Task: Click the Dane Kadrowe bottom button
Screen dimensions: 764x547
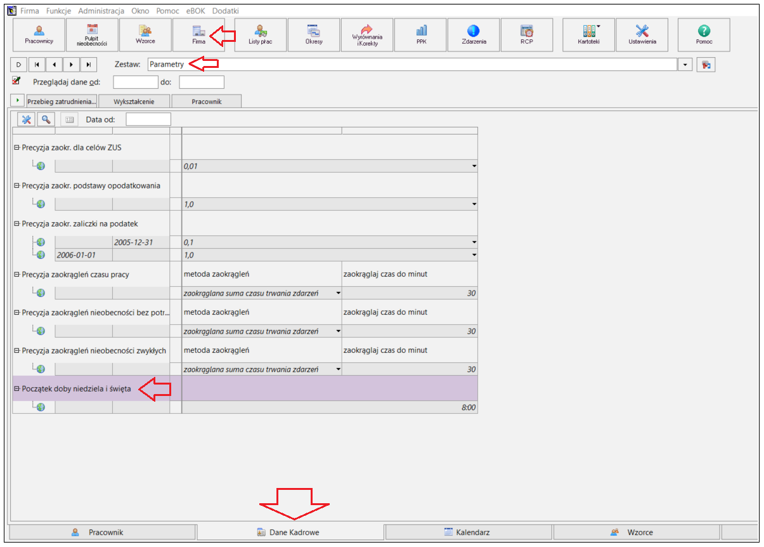Action: pyautogui.click(x=290, y=532)
